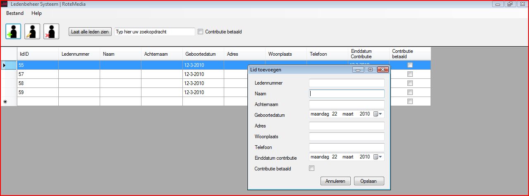The height and width of the screenshot is (196, 529).
Task: Tick Contributie betaald checkbox in new row
Action: (x=410, y=102)
